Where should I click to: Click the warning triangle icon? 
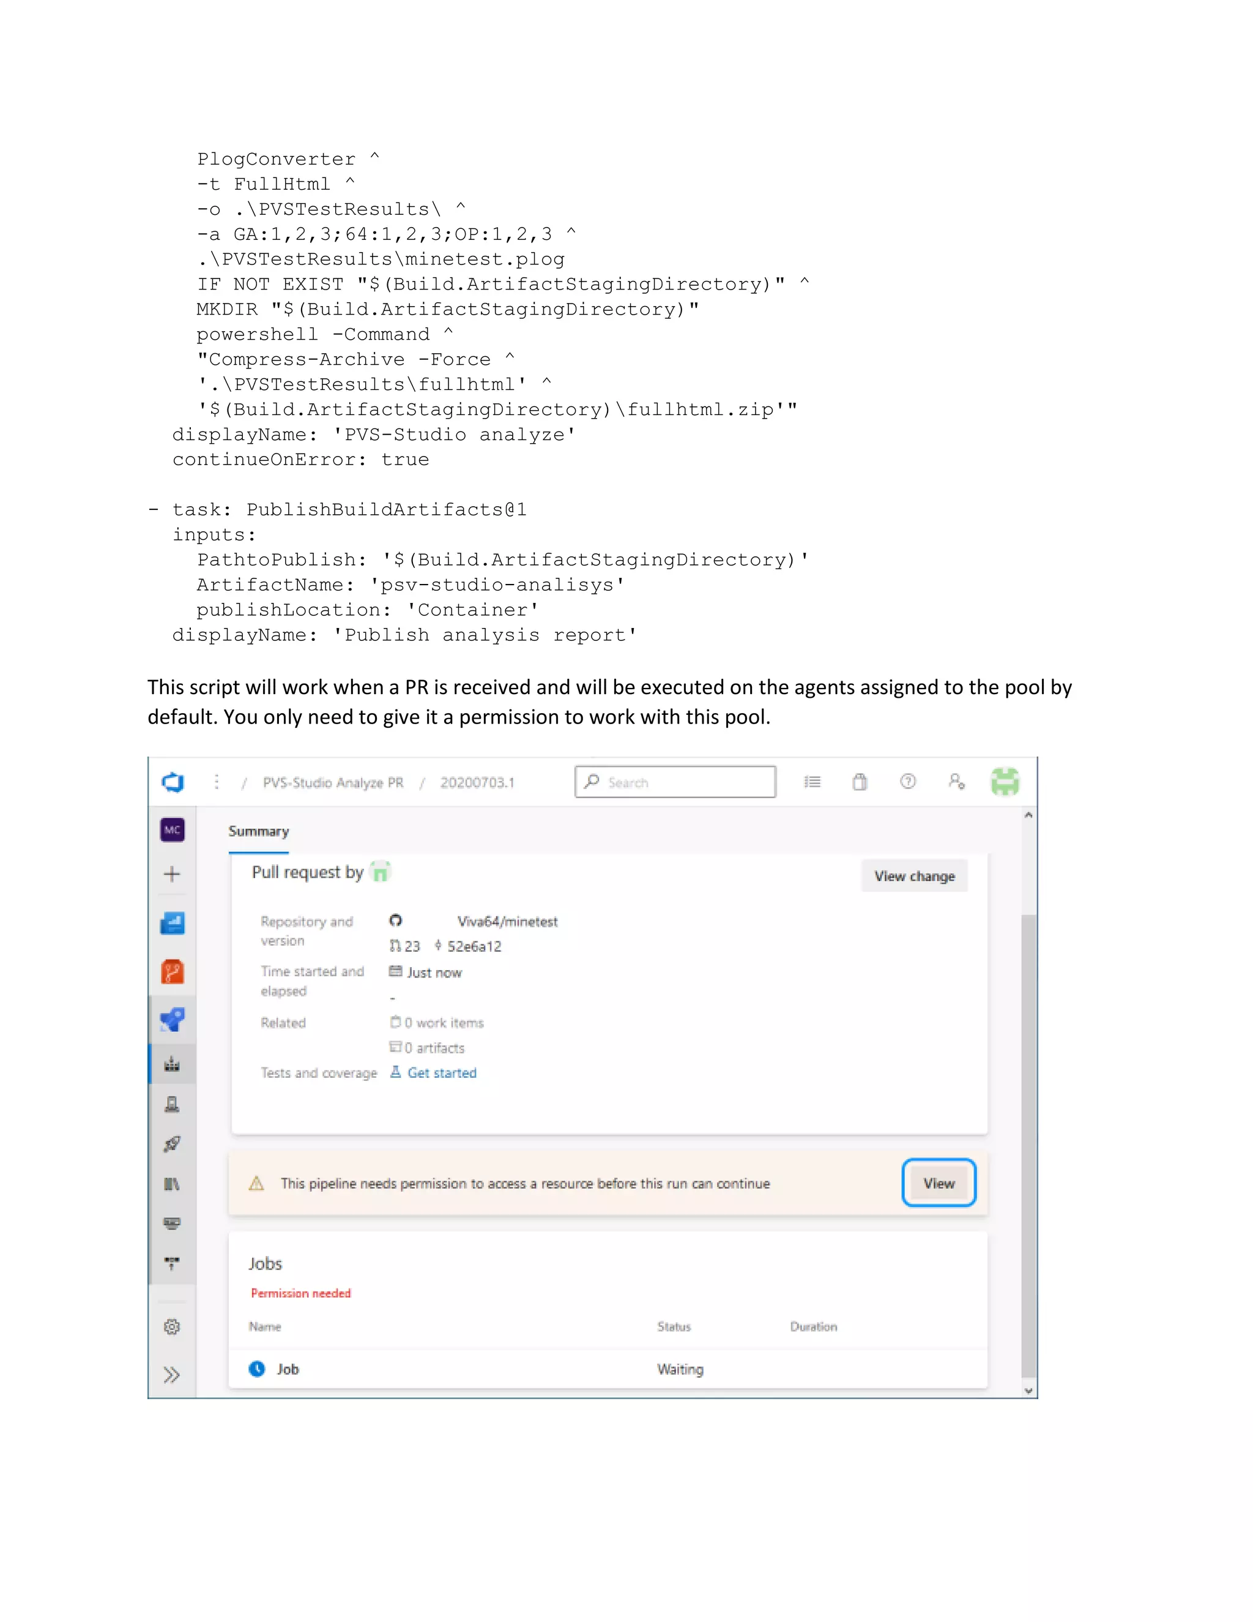256,1183
